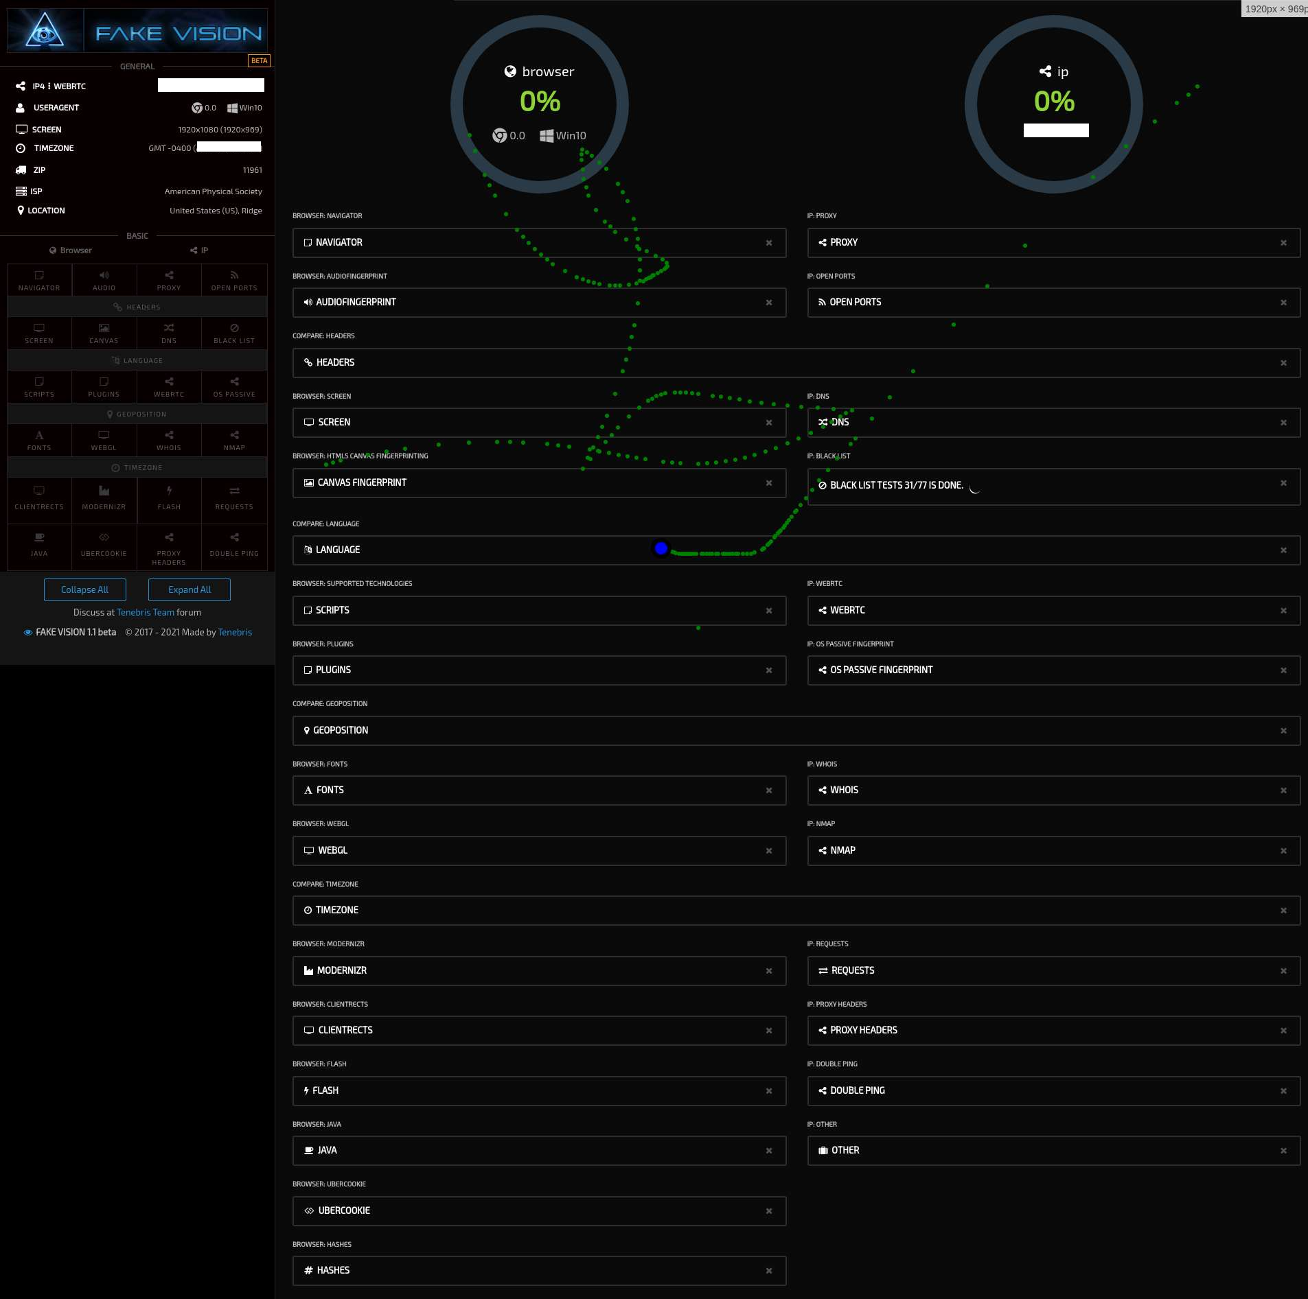Click the Flash sidebar icon
1308x1299 pixels.
pos(169,497)
